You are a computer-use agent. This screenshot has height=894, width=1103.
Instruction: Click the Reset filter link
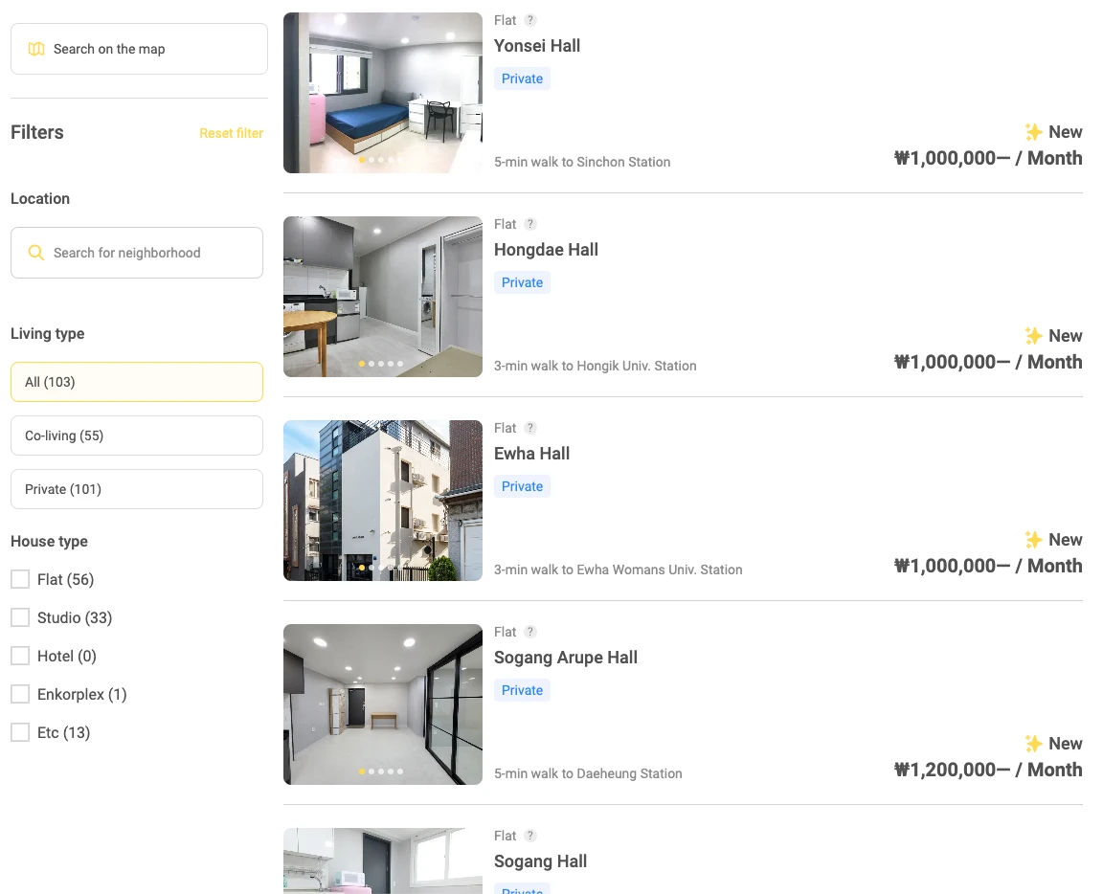point(231,133)
